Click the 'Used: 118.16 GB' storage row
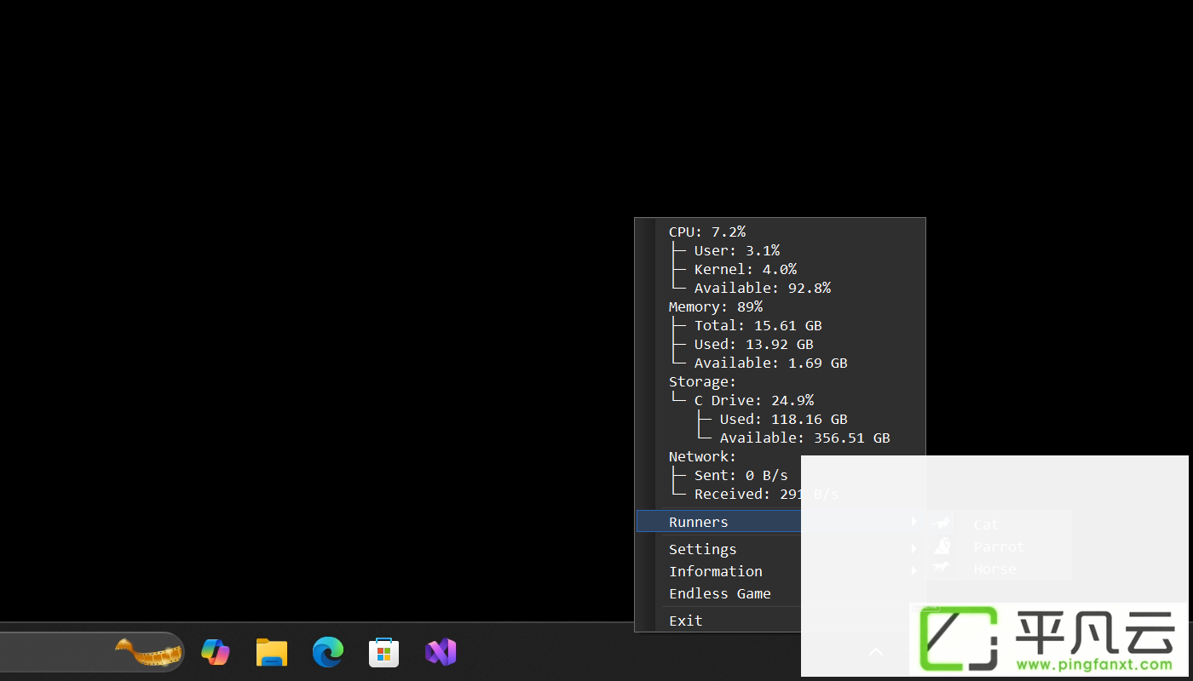 coord(780,419)
